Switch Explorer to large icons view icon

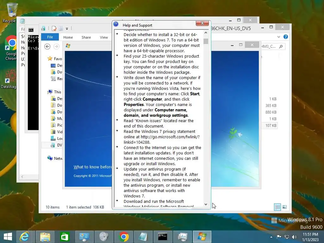point(284,207)
